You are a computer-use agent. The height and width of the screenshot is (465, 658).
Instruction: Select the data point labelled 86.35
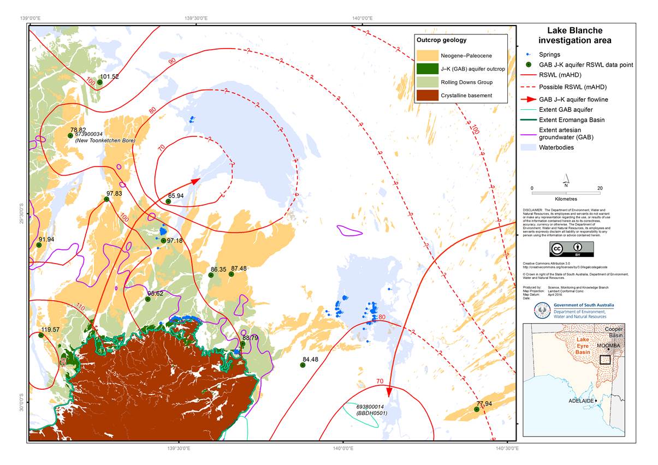[211, 275]
